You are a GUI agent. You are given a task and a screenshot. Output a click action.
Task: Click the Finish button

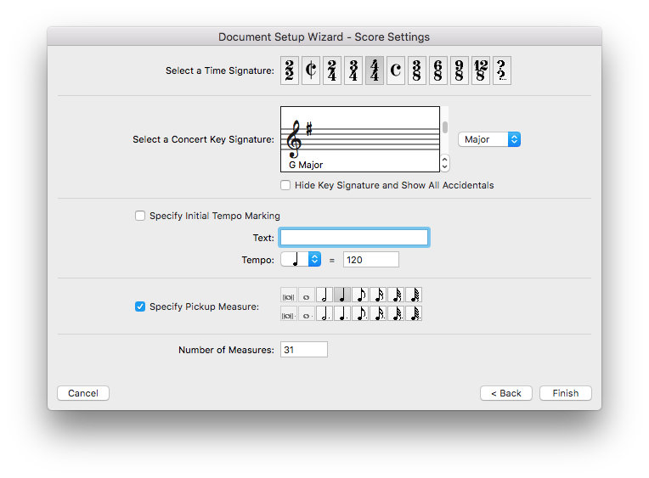[x=566, y=393]
